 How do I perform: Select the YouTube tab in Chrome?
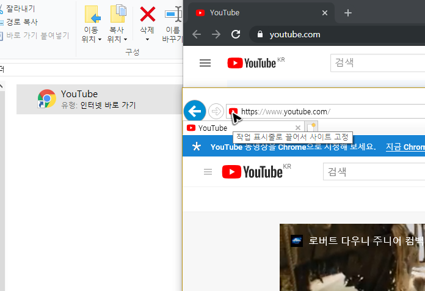pyautogui.click(x=261, y=13)
